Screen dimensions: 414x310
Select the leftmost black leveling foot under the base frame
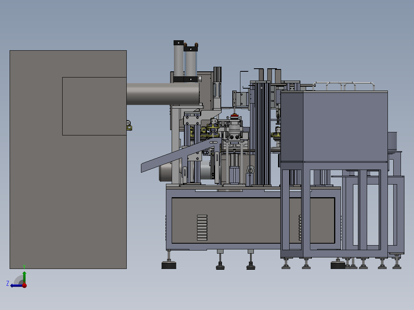pos(169,265)
